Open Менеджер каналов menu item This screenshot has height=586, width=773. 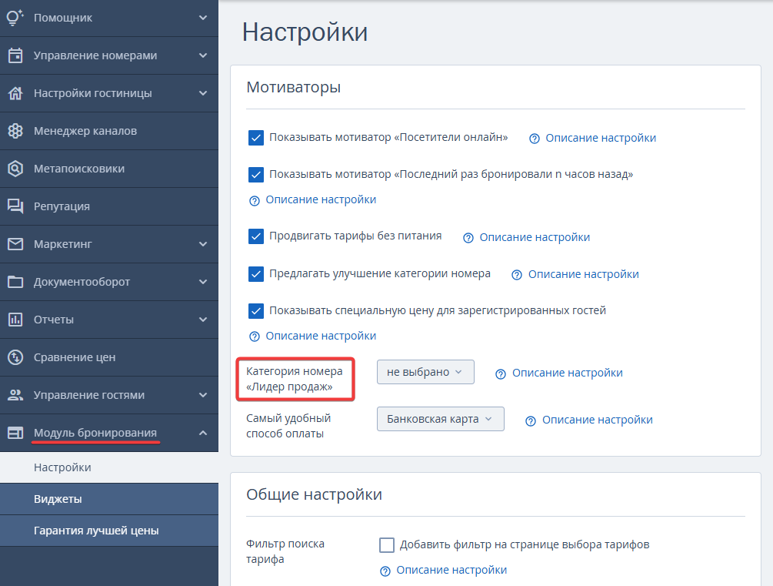(109, 131)
